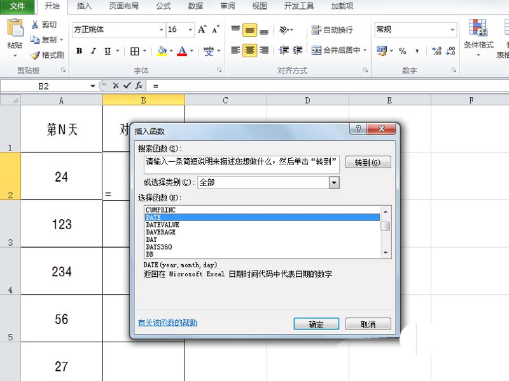
Task: Click the Cut scissors icon
Action: [35, 25]
